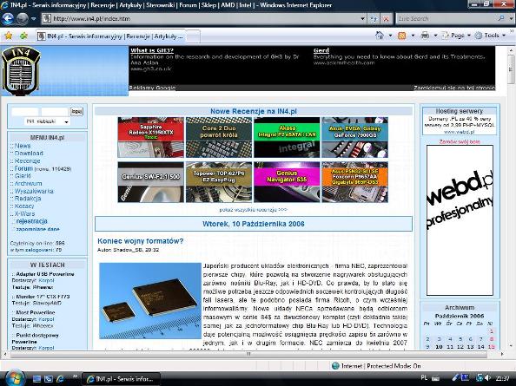Screen dimensions: 516x386
Task: Expand the address bar history dropdown
Action: pos(362,19)
